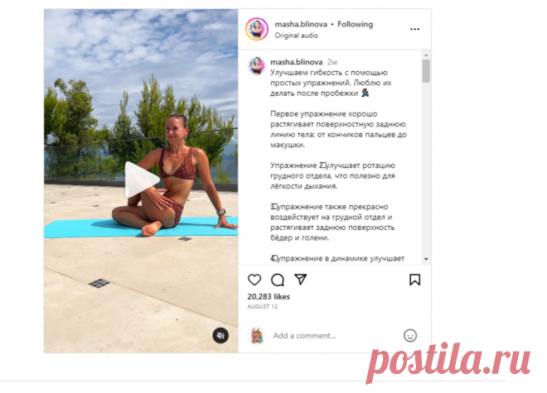
Task: Click the caption scrollbar thumb
Action: coord(426,71)
